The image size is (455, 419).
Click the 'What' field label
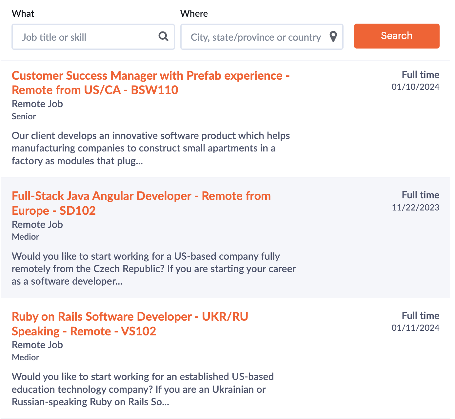(23, 13)
